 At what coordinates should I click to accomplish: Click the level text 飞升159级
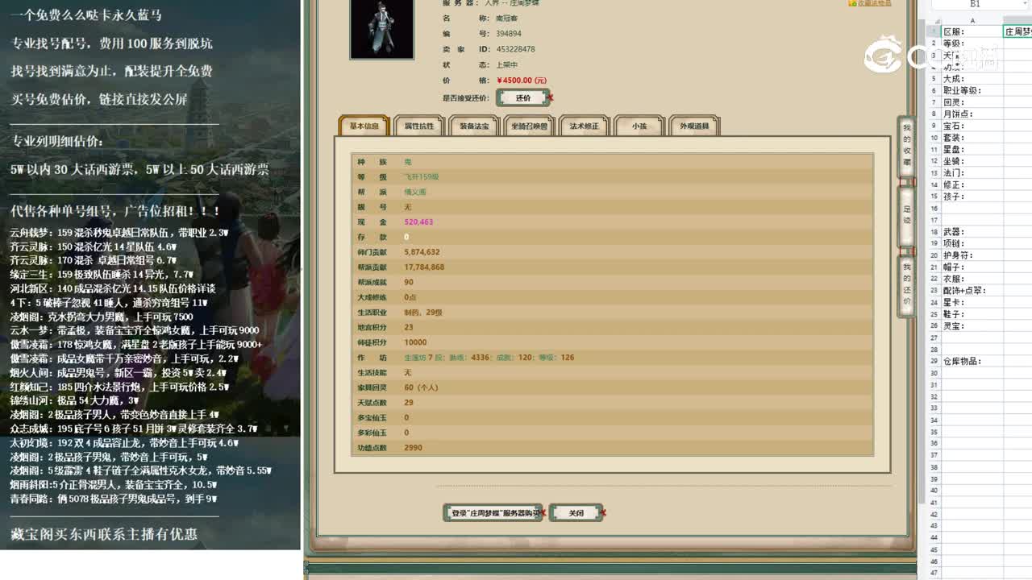422,177
